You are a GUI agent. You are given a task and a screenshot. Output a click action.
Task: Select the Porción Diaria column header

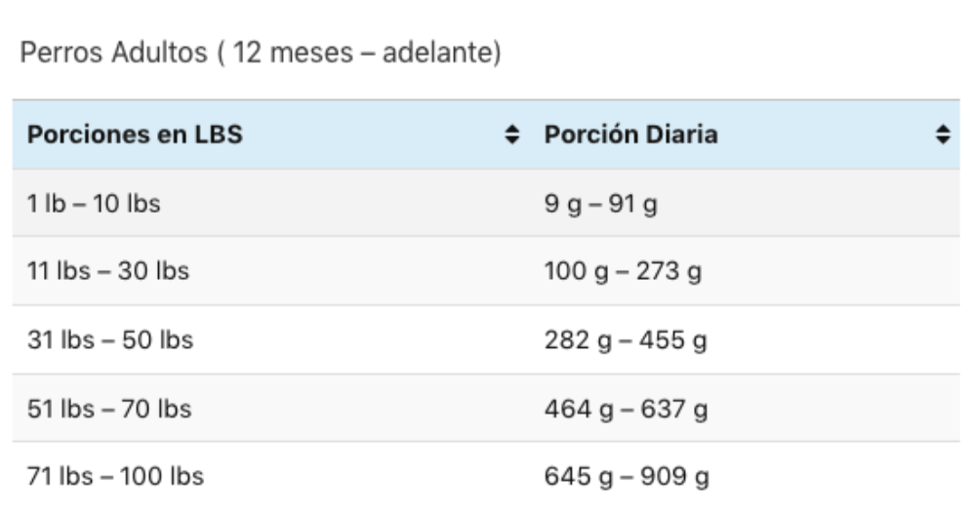(x=745, y=135)
